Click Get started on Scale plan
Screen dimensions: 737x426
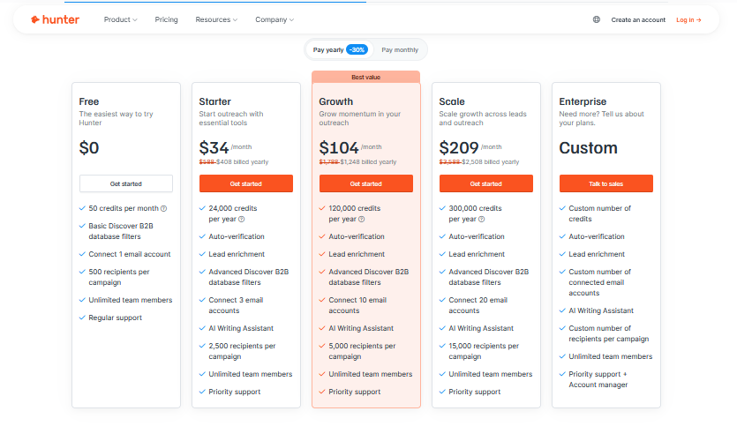(x=486, y=183)
